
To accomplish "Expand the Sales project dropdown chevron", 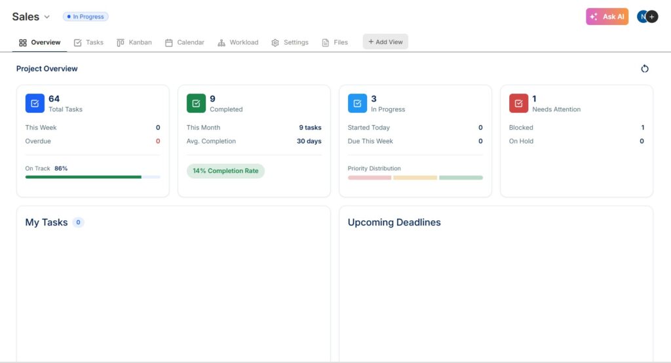I will pos(47,17).
